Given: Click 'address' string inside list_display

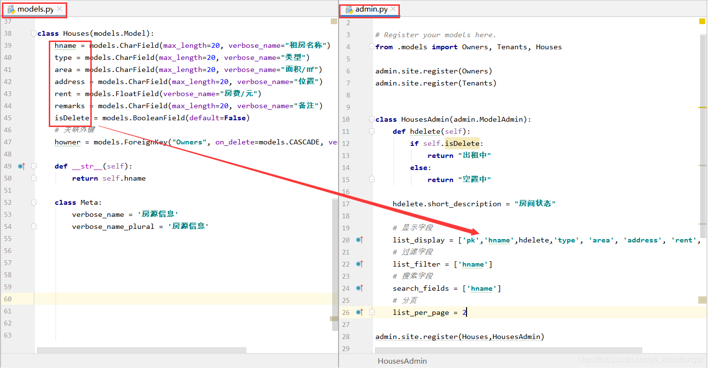Looking at the screenshot, I should click(x=642, y=240).
